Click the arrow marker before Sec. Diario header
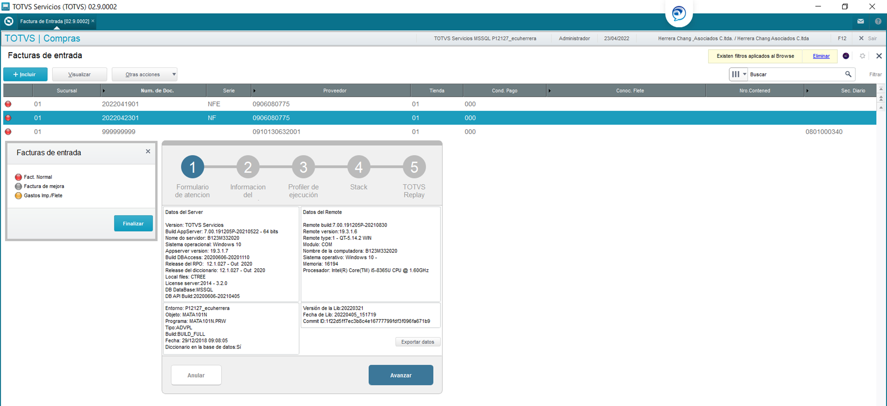The width and height of the screenshot is (887, 406). (807, 91)
